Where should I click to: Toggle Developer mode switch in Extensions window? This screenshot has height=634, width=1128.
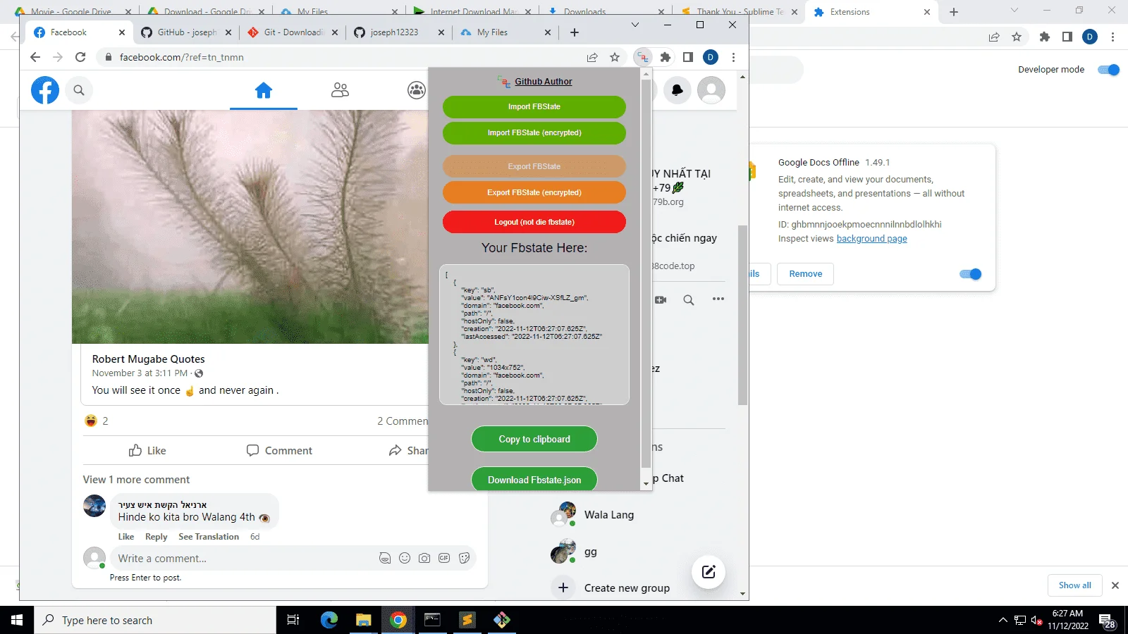[1109, 70]
